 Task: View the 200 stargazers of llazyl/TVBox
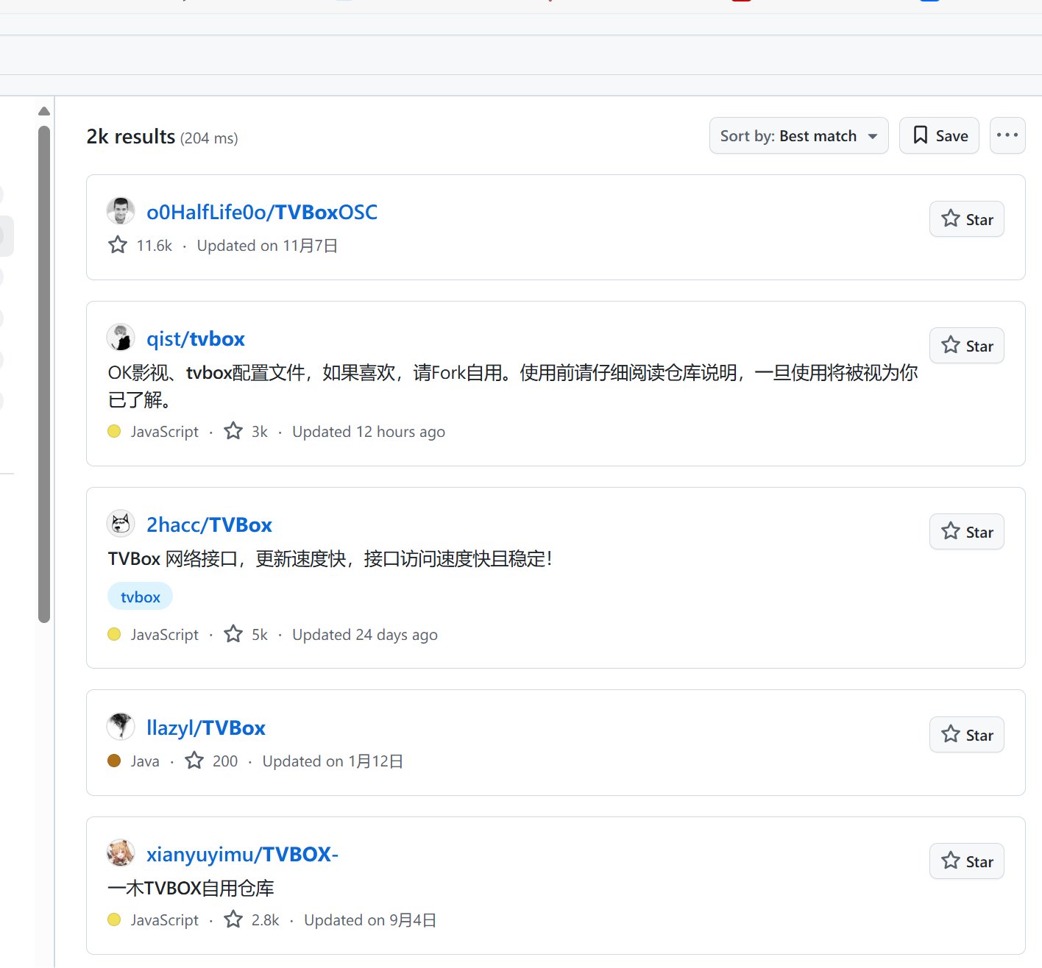pos(211,761)
